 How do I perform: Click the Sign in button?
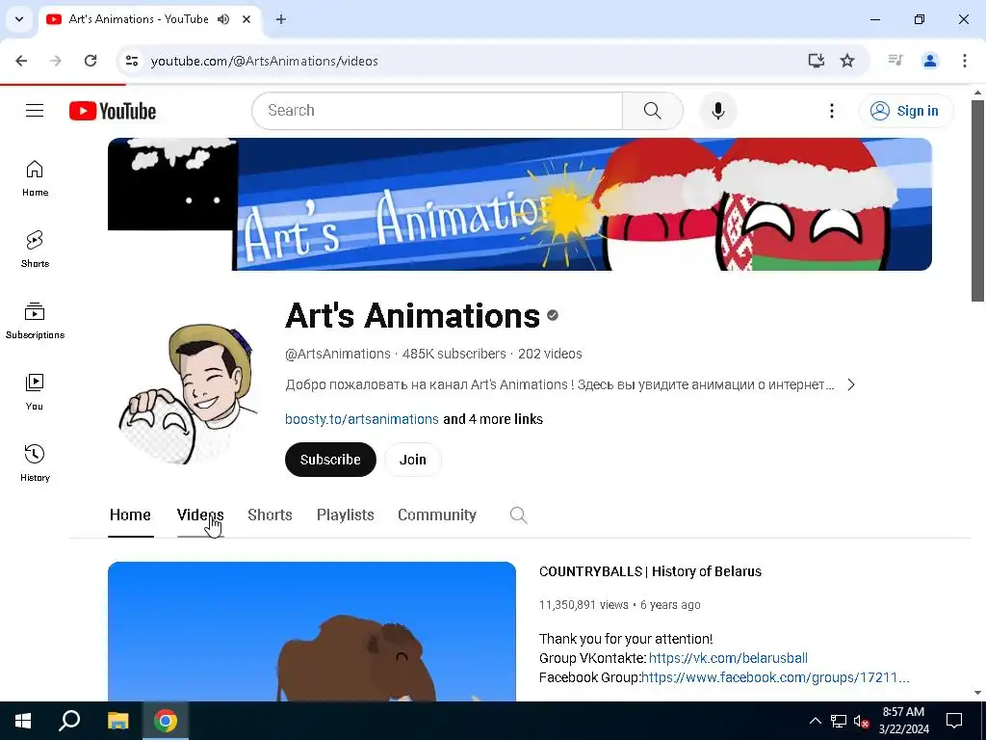[x=906, y=111]
